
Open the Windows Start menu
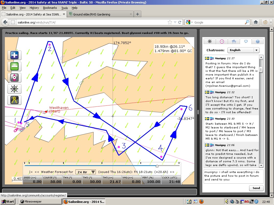click(x=7, y=202)
